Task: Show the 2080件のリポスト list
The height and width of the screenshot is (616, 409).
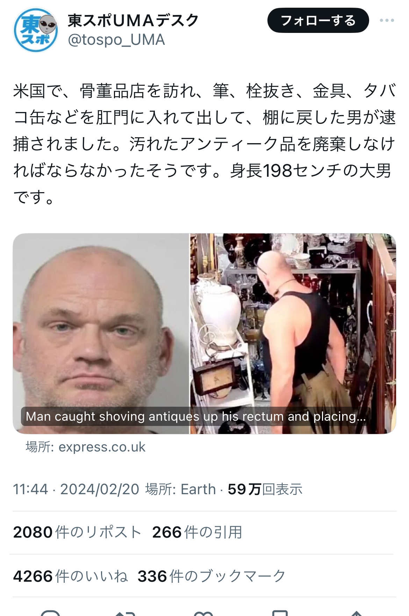Action: click(x=77, y=532)
